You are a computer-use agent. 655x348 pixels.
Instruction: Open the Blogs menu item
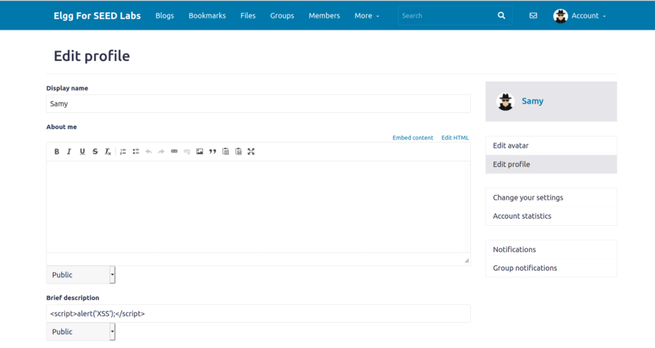pos(165,16)
